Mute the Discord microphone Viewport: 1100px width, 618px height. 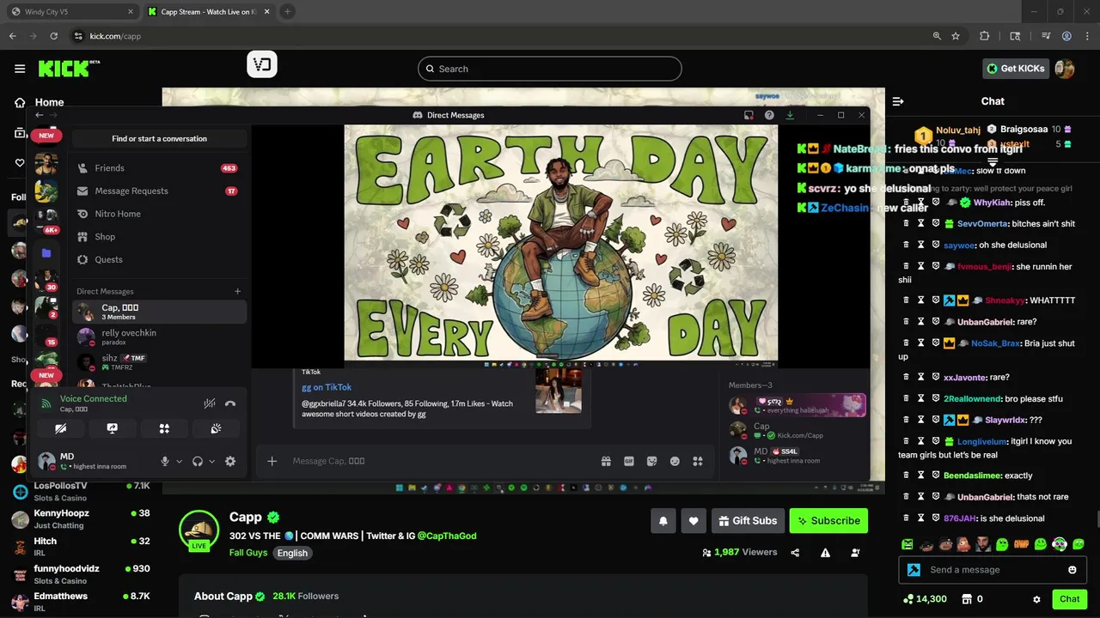pos(165,461)
